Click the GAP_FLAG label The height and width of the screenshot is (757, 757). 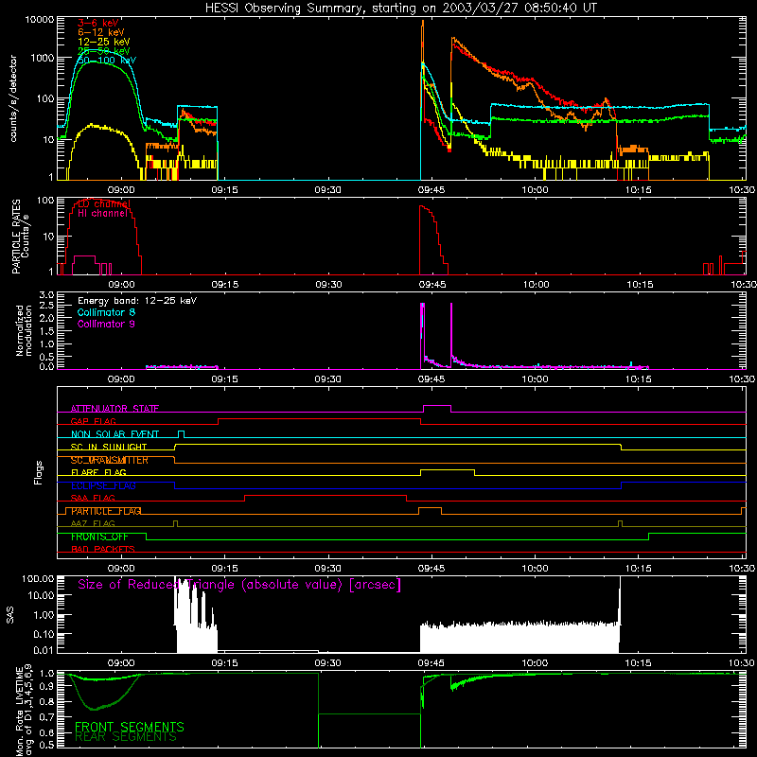pyautogui.click(x=93, y=421)
